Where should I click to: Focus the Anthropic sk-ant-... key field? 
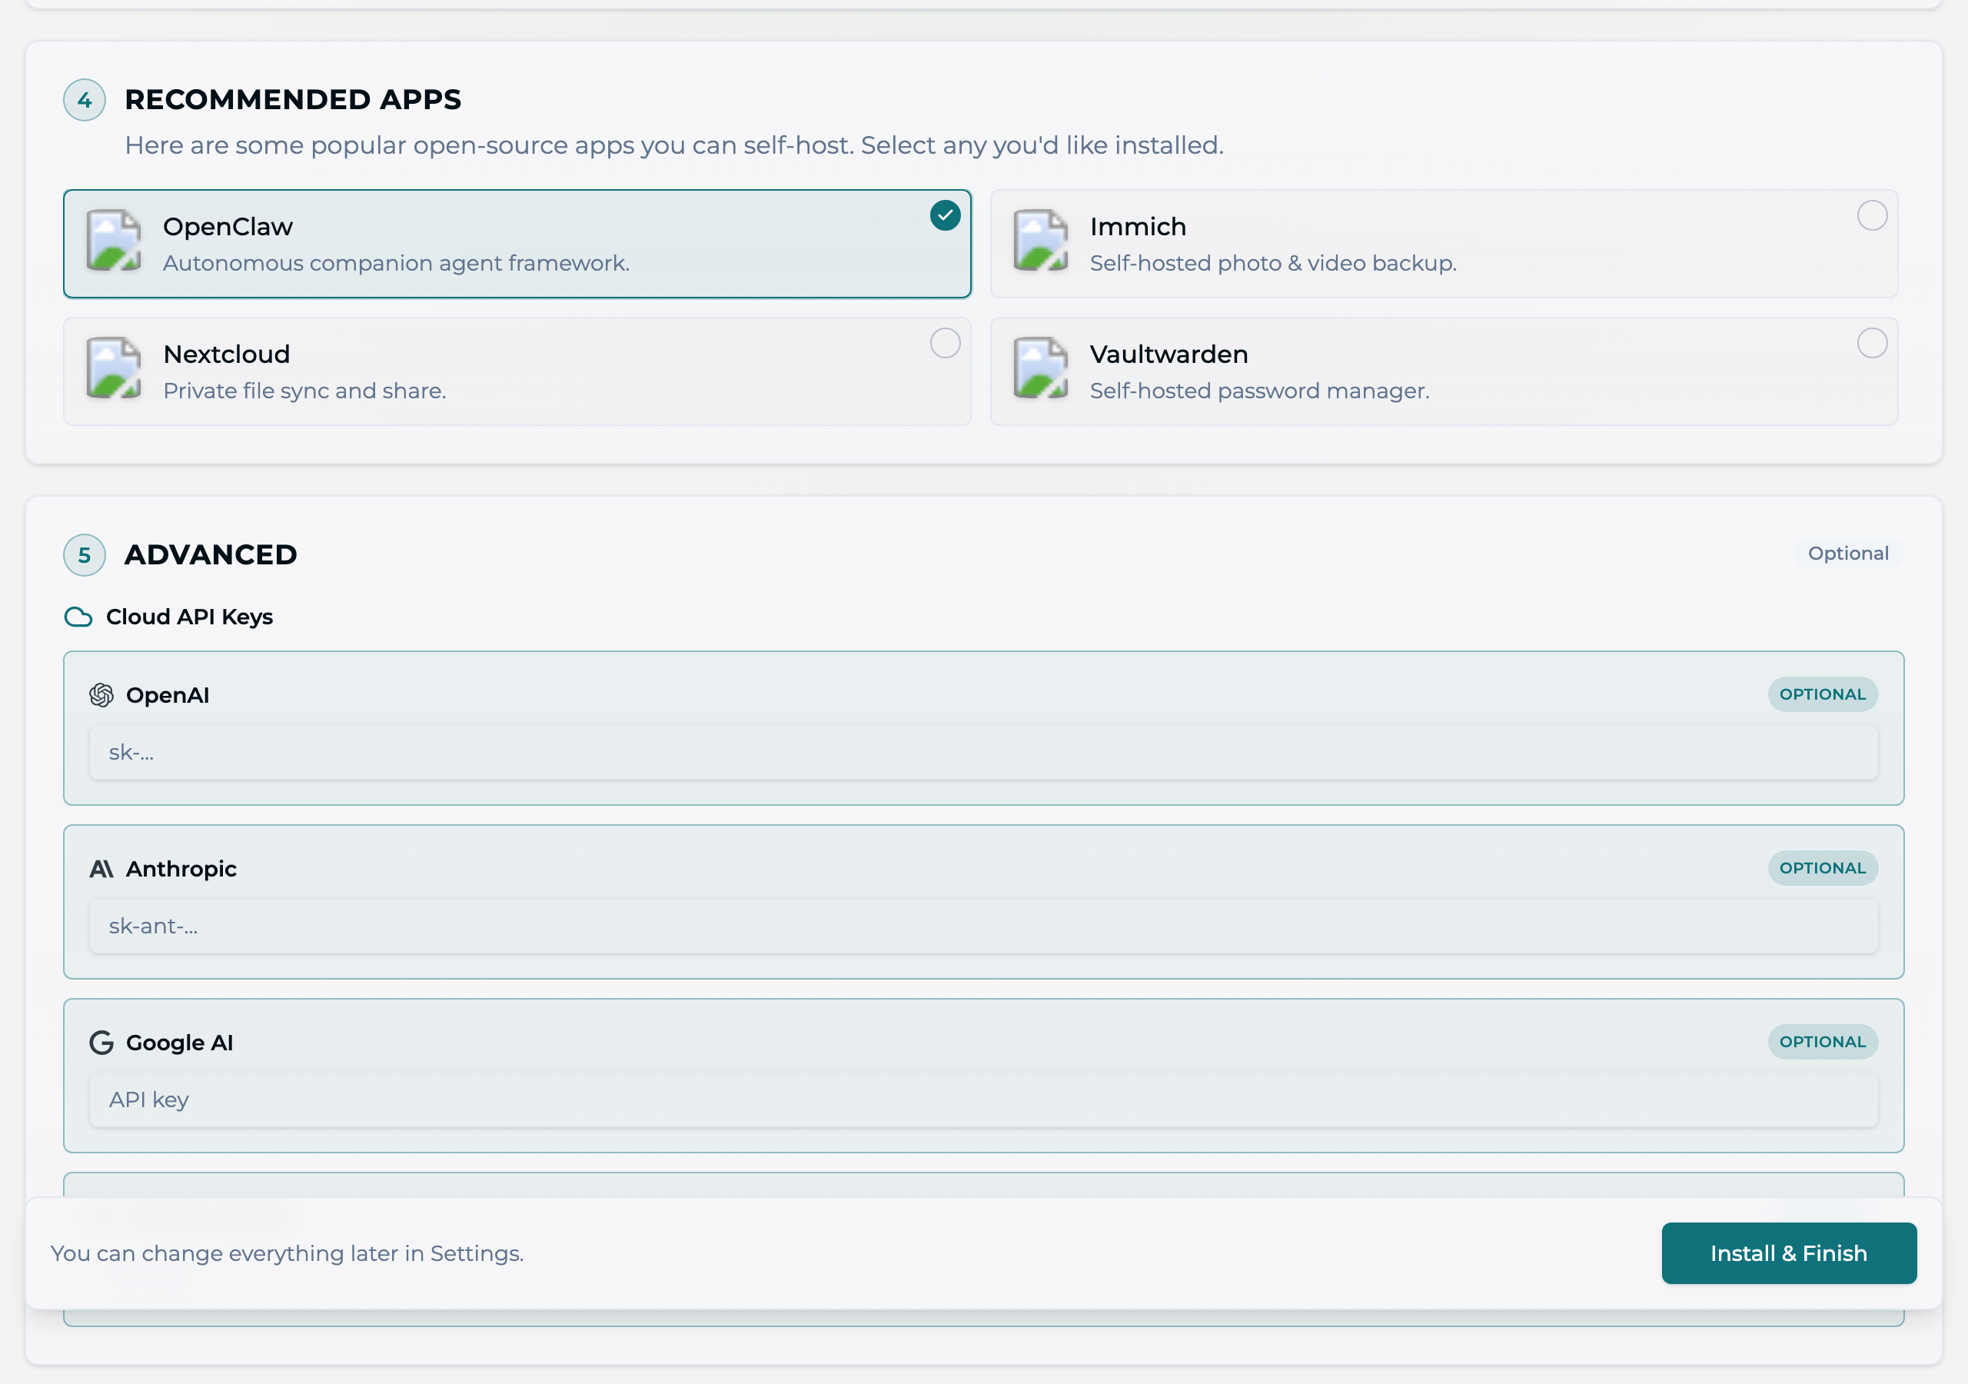pos(983,926)
